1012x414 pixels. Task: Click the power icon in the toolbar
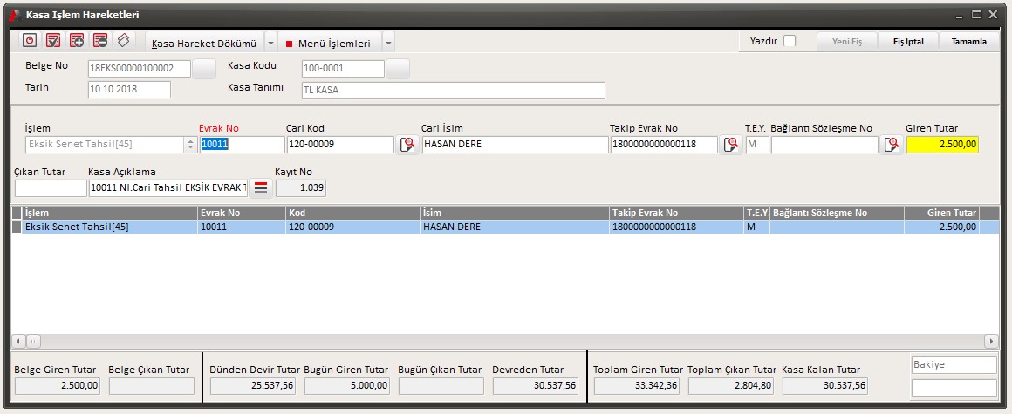coord(31,40)
